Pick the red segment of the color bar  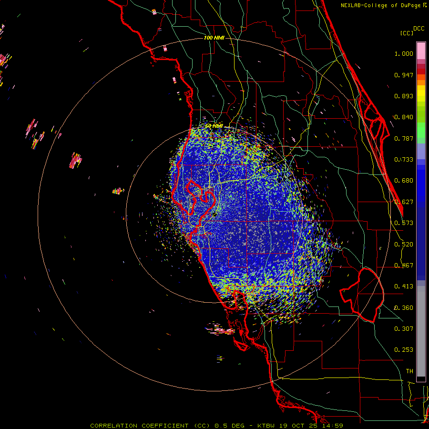(x=421, y=71)
